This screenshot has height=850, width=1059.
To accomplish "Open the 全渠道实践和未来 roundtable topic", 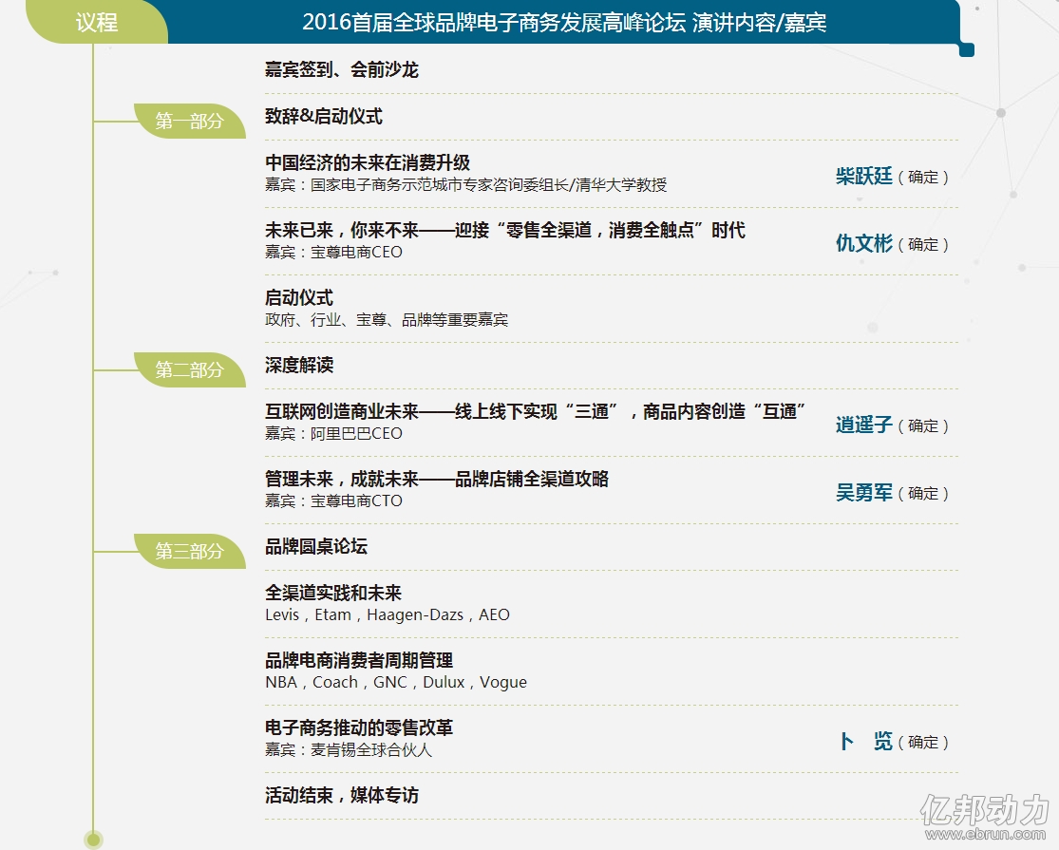I will [333, 594].
